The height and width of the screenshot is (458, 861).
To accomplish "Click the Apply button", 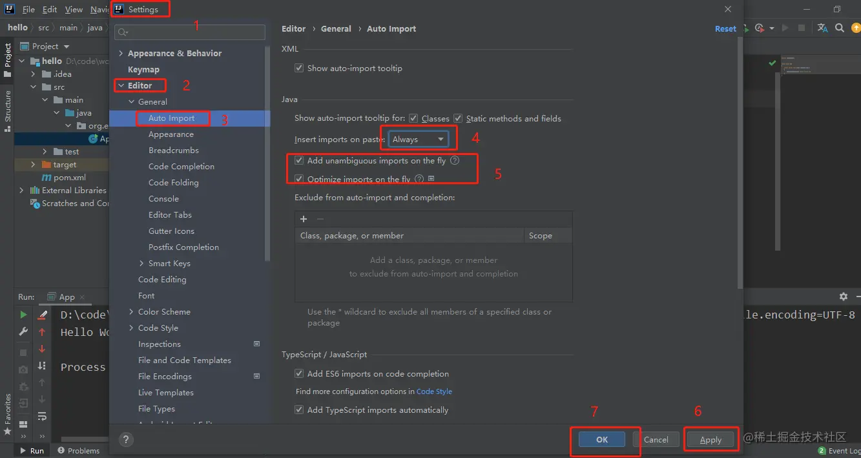I will click(x=711, y=439).
